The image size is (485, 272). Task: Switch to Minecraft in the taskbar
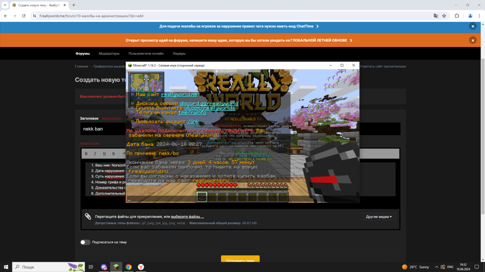[116, 267]
